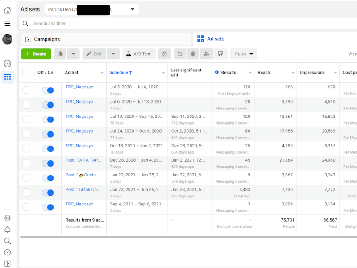Click the 75,731 total reach value
This screenshot has width=357, height=268.
coord(287,220)
